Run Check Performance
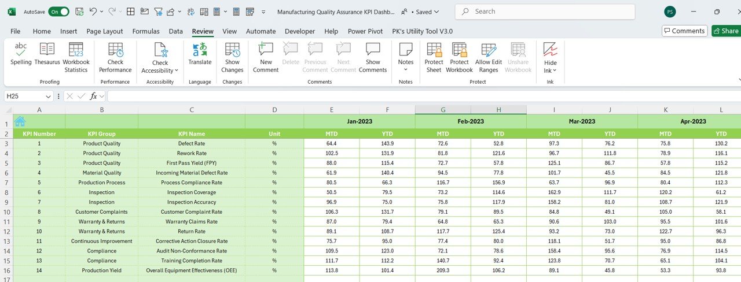This screenshot has height=282, width=741. pyautogui.click(x=115, y=58)
